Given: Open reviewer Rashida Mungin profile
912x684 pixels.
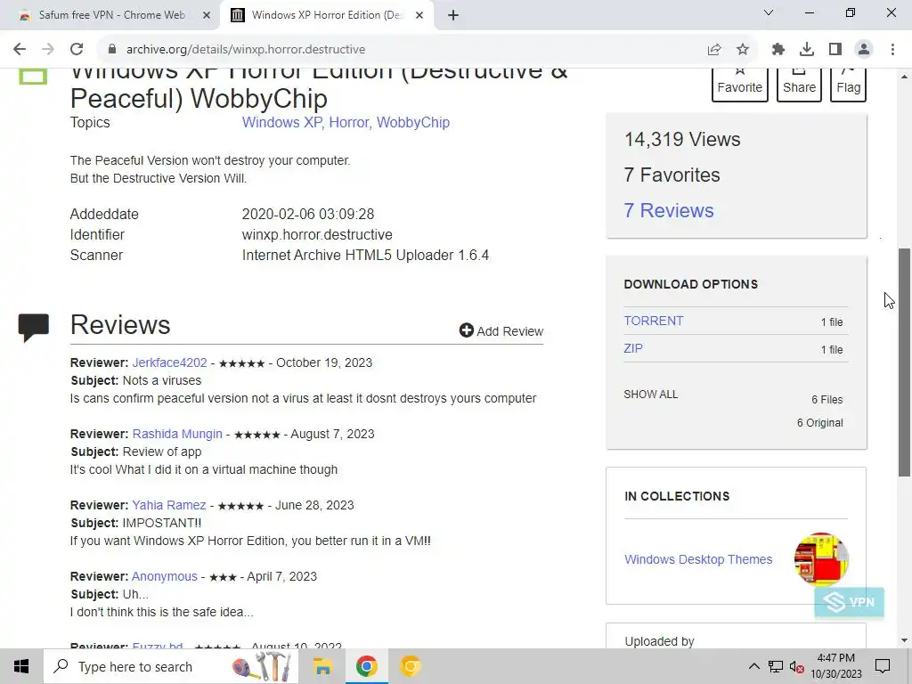Looking at the screenshot, I should coord(177,434).
